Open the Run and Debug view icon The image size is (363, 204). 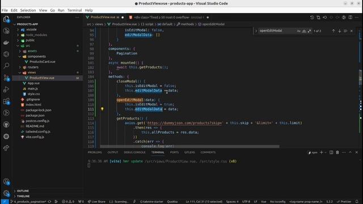[6, 90]
